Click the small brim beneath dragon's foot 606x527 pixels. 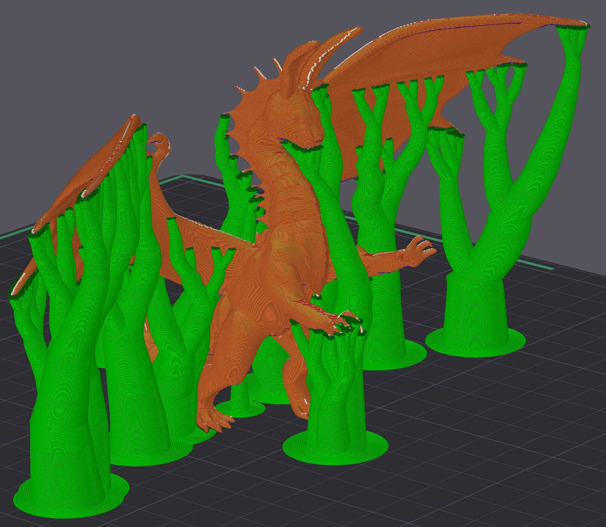click(x=240, y=409)
